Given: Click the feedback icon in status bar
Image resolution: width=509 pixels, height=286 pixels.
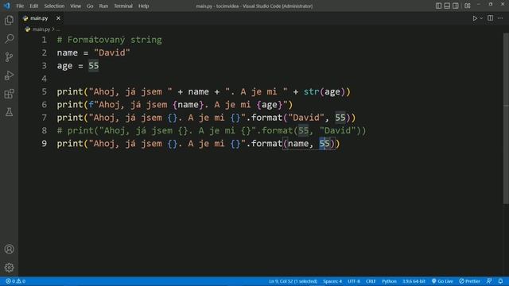Looking at the screenshot, I should [489, 281].
